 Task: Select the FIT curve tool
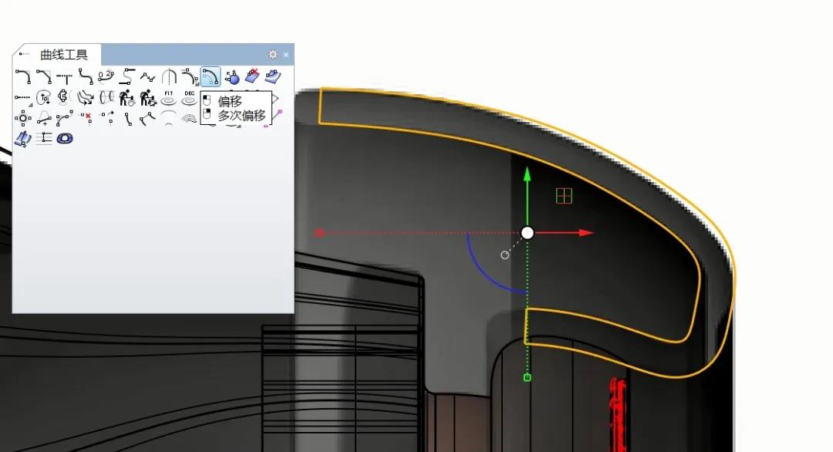168,98
